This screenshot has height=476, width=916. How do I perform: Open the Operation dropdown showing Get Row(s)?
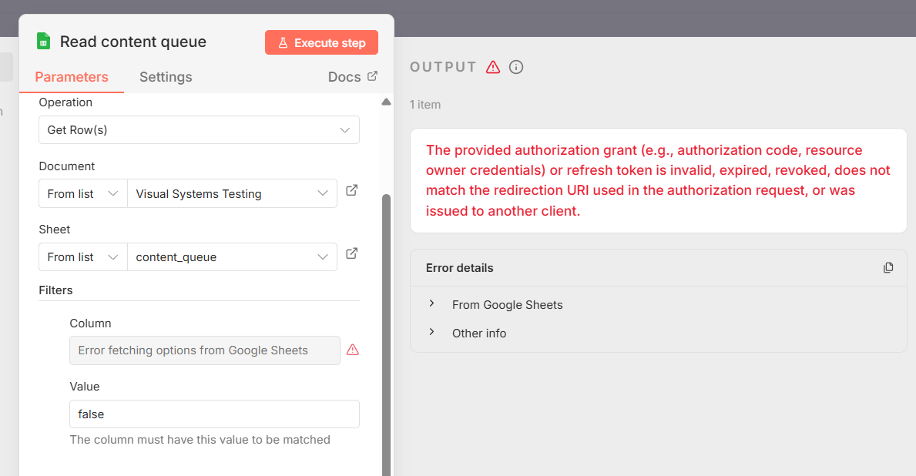[199, 129]
